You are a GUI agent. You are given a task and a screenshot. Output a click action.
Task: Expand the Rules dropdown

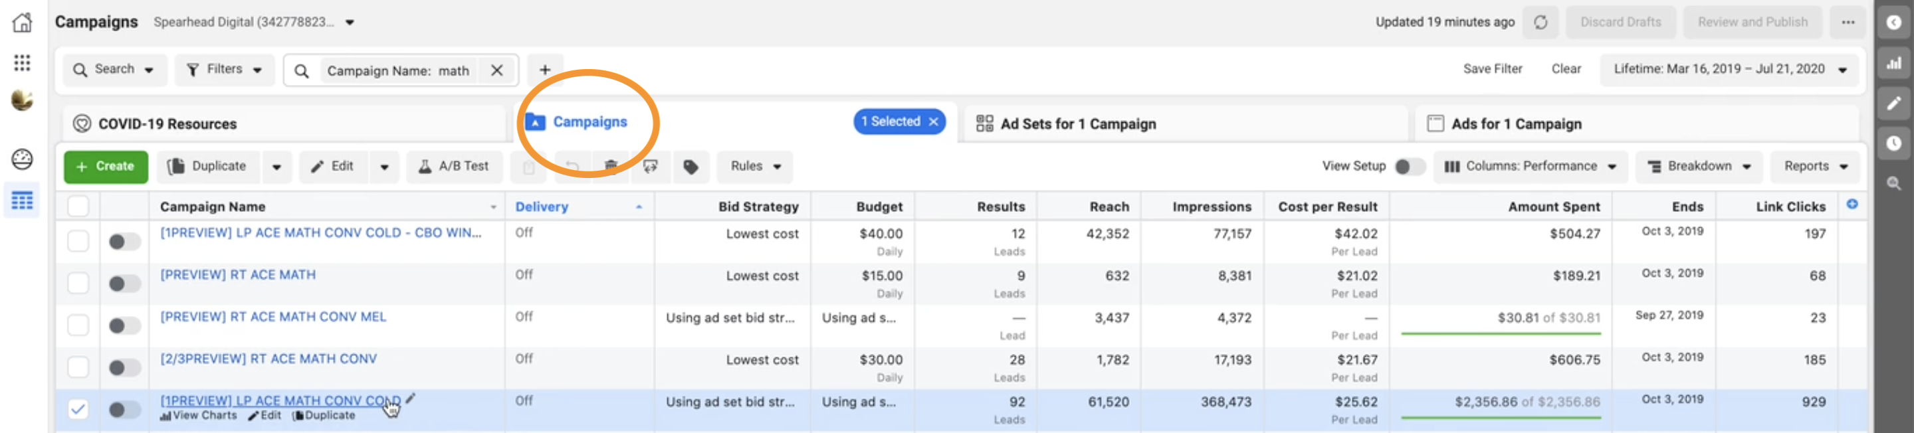tap(755, 167)
